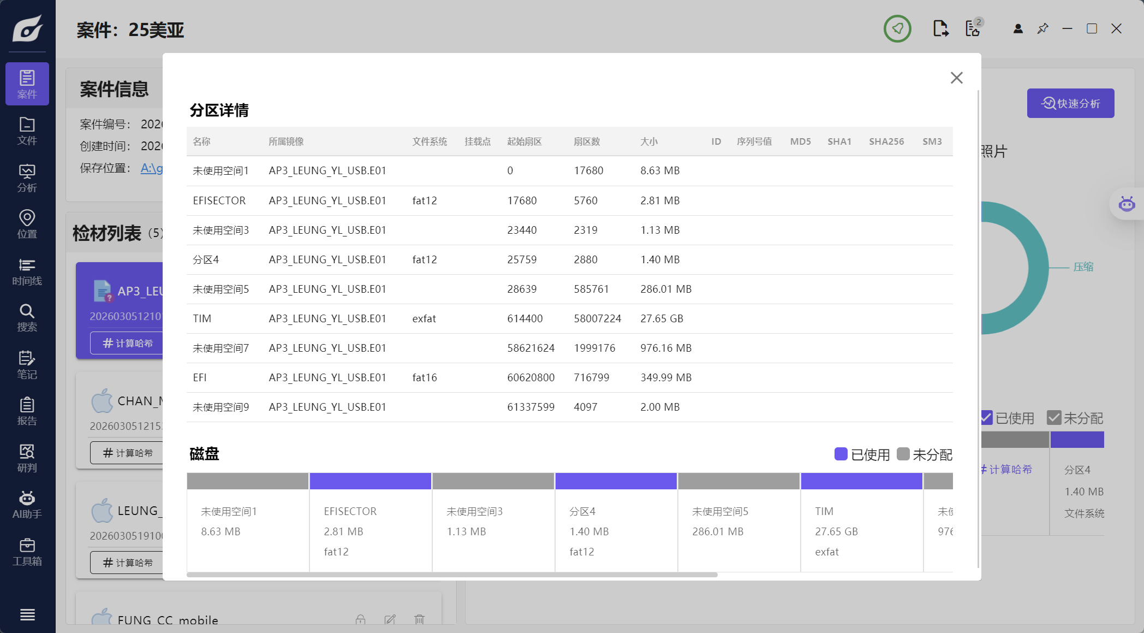
Task: Open the 分析 (Analysis) sidebar icon
Action: coord(27,178)
